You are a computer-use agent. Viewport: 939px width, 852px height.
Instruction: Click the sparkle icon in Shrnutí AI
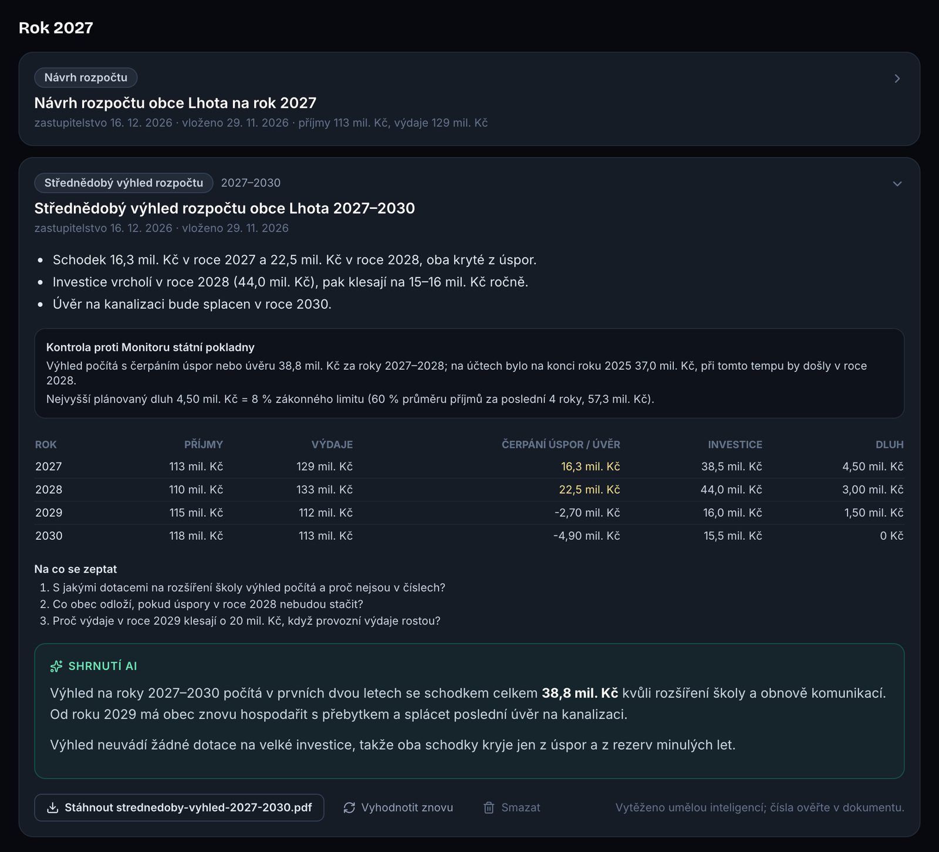56,666
